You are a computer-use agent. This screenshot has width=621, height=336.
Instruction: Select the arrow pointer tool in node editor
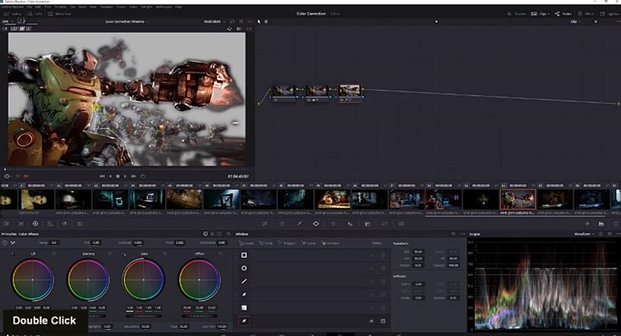point(259,22)
